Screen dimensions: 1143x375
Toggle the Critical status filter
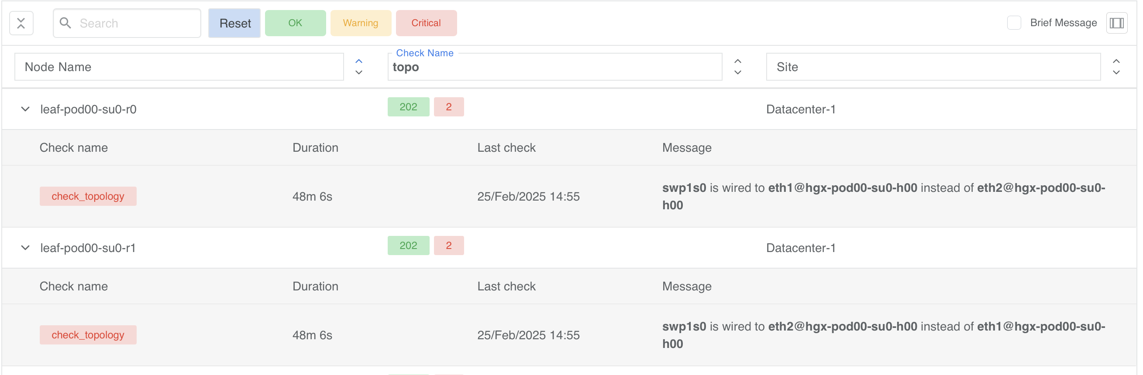426,23
